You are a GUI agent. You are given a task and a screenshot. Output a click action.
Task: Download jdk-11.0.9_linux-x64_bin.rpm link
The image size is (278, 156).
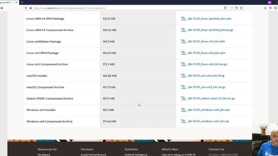[x=207, y=53]
